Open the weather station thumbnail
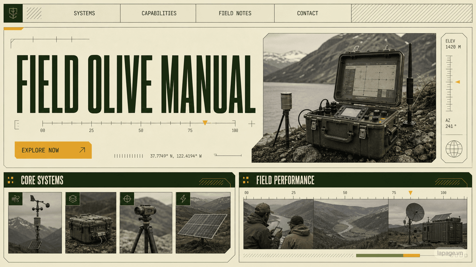Image resolution: width=476 pixels, height=267 pixels. pyautogui.click(x=35, y=223)
